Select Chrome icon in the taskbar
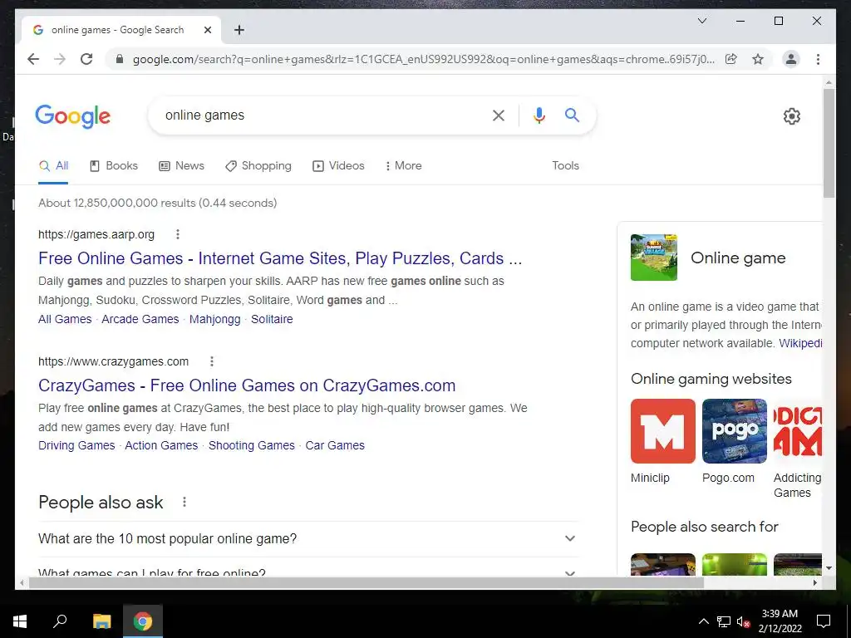Screen dimensions: 851x638 coord(143,621)
